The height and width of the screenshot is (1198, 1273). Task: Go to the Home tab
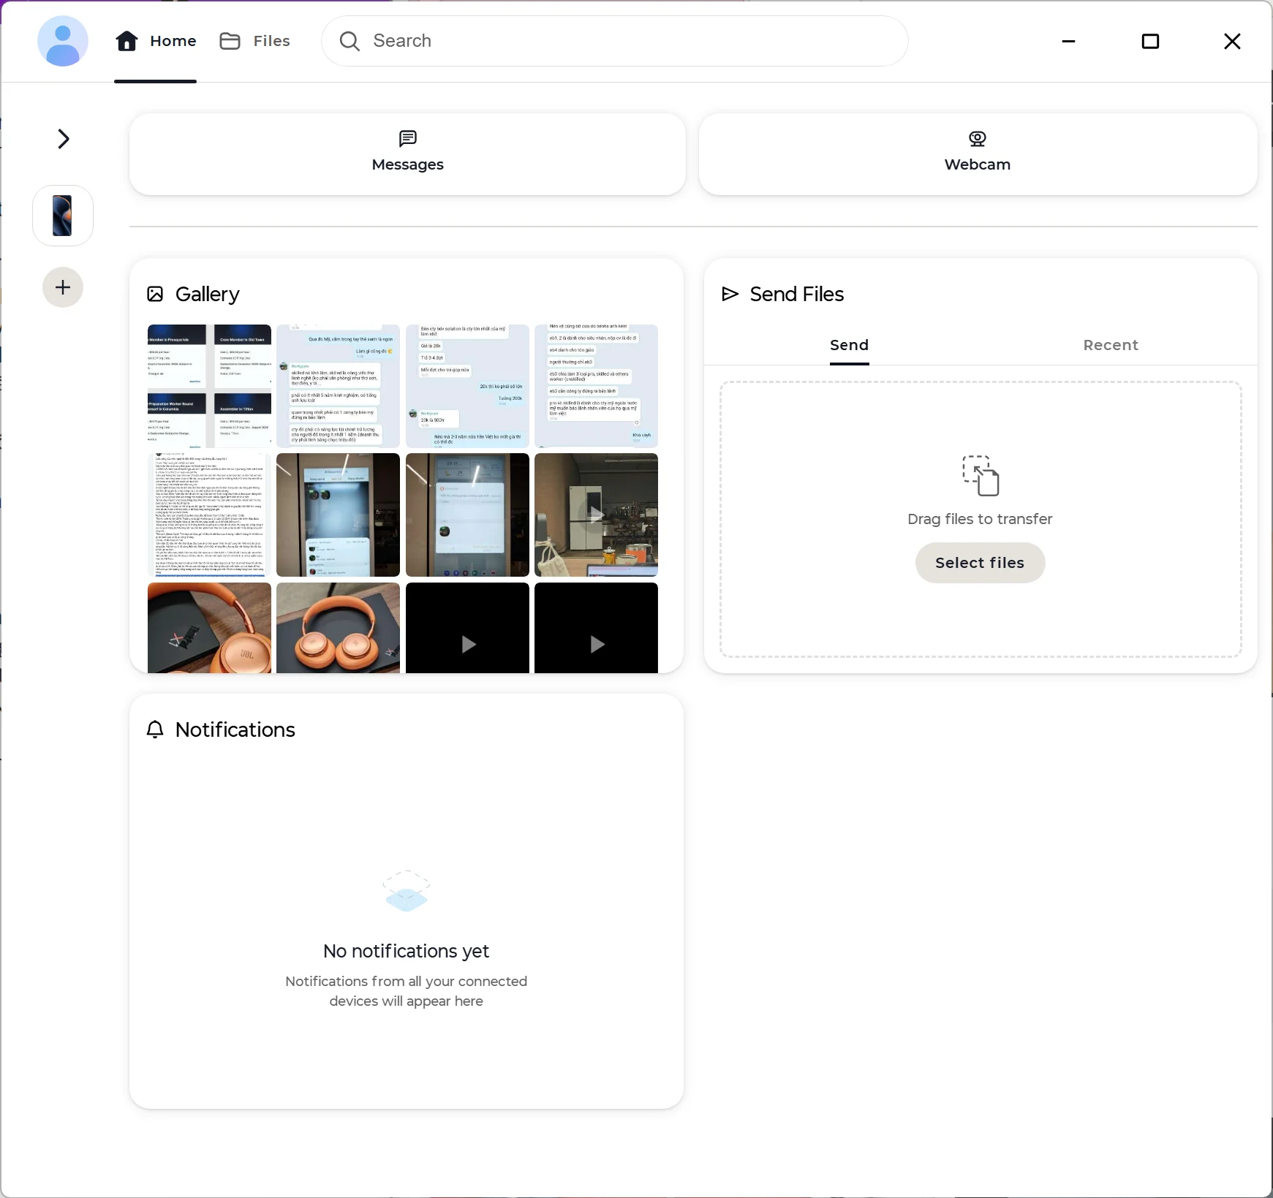click(156, 41)
